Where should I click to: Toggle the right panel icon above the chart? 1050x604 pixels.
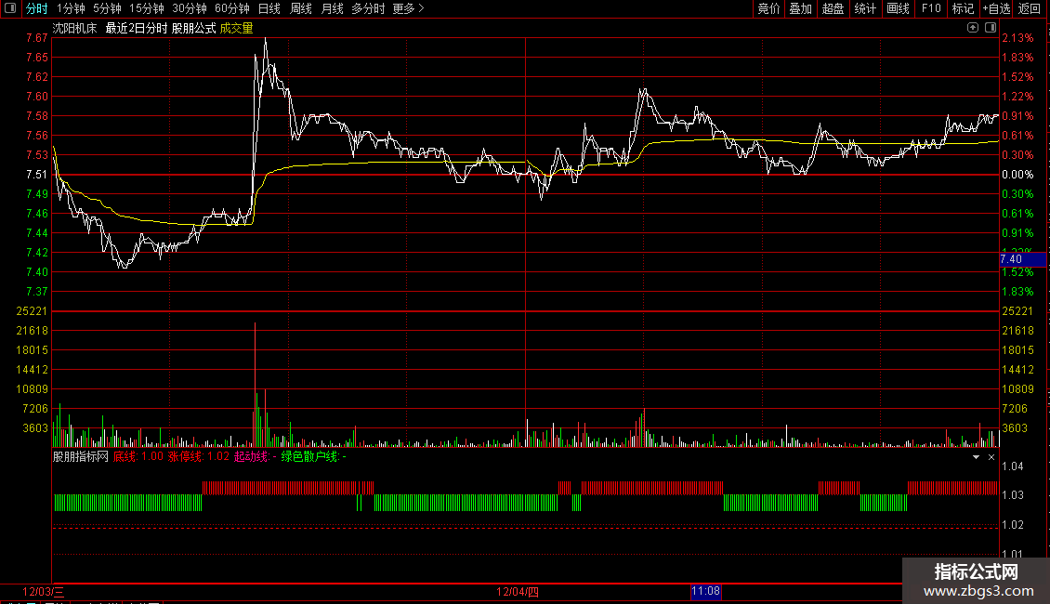click(991, 28)
